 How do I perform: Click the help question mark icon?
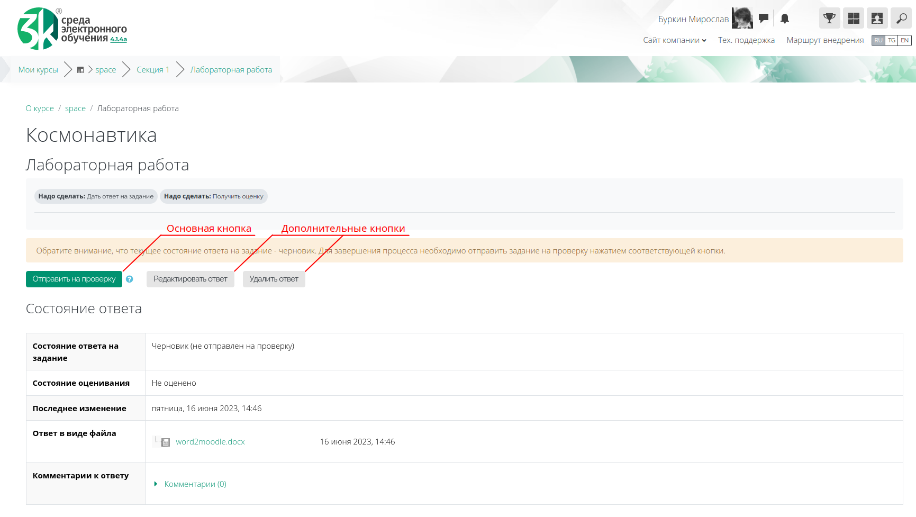[x=130, y=279]
